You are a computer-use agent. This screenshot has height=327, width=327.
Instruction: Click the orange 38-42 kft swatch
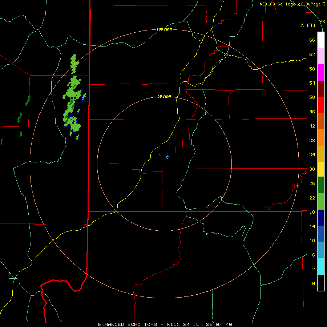[x=321, y=137]
